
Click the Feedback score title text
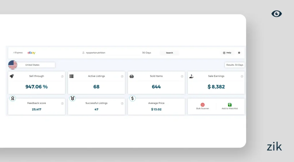click(x=36, y=103)
